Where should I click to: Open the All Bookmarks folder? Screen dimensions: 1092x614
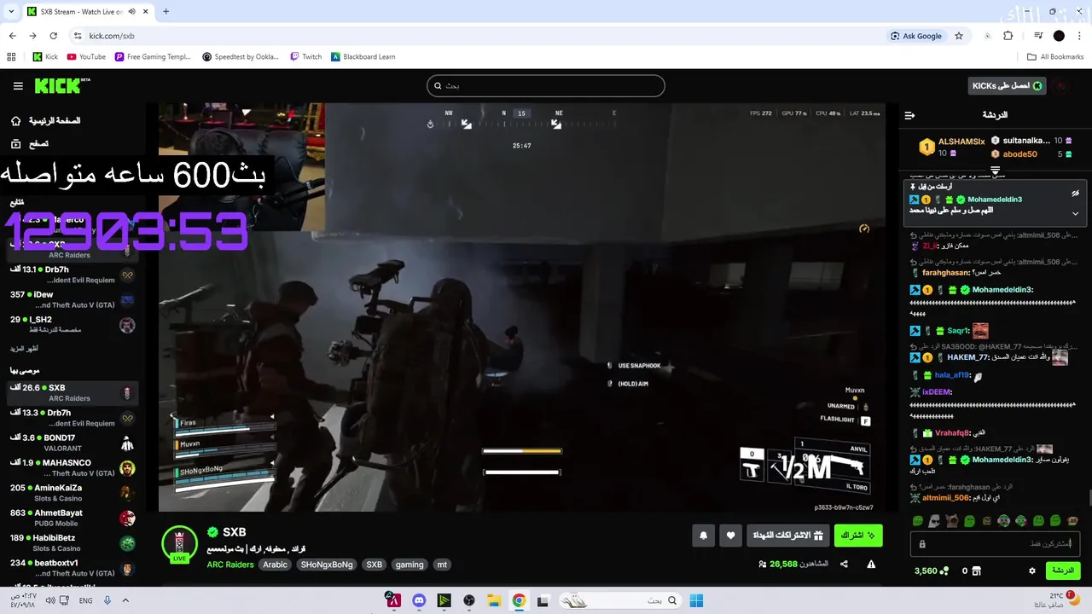[x=1055, y=57]
